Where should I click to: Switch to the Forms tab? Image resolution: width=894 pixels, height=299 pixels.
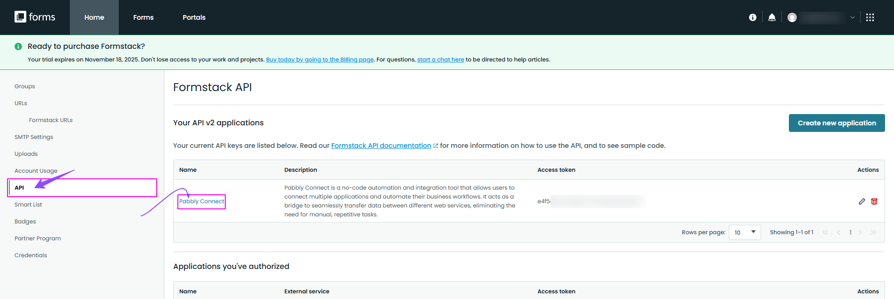143,17
